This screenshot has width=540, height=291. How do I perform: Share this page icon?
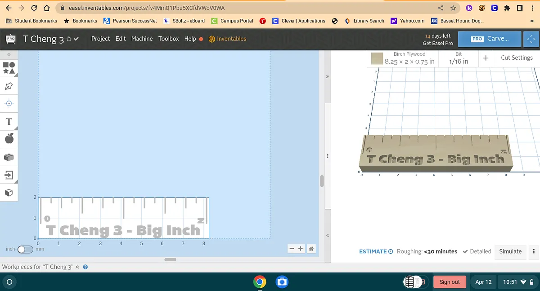[x=441, y=8]
